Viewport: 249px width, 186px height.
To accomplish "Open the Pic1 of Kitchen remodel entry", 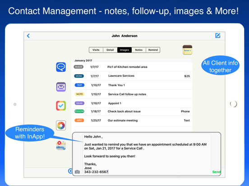I will click(132, 67).
